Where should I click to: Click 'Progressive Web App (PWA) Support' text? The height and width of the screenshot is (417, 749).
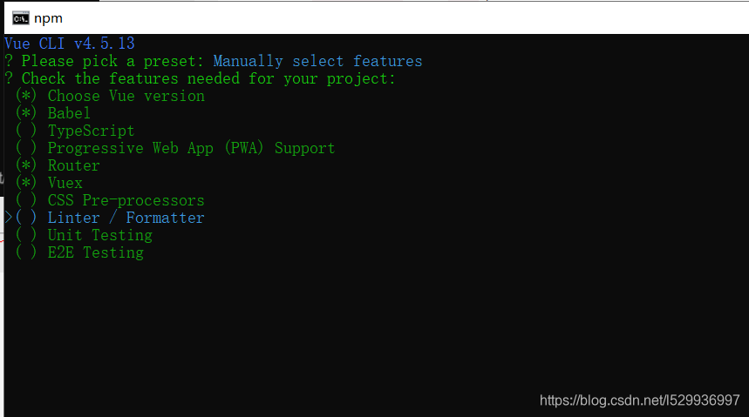pos(191,148)
